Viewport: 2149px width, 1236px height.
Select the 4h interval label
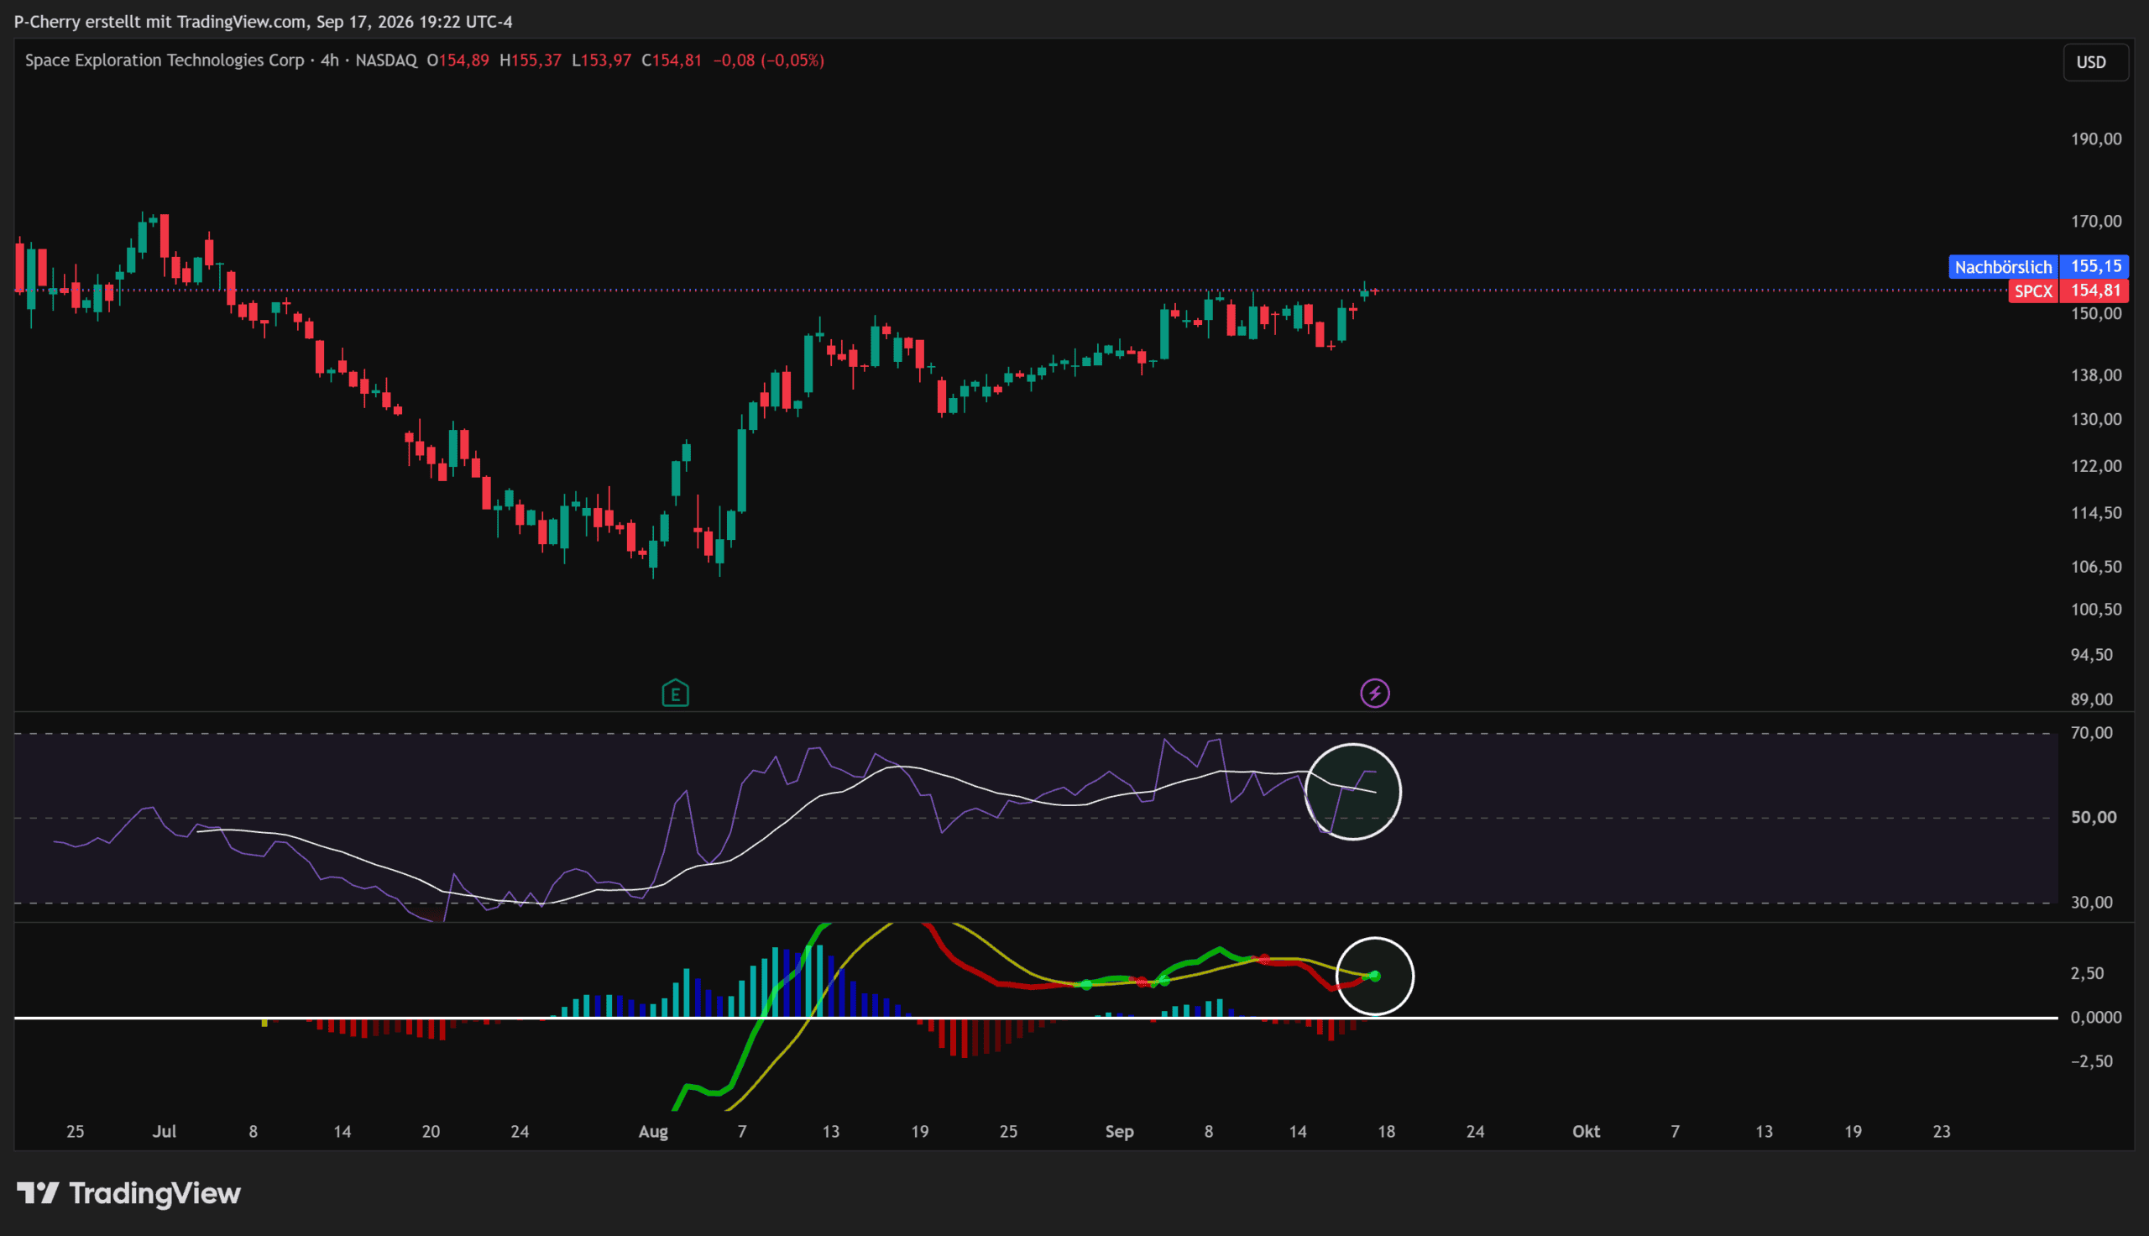(329, 60)
